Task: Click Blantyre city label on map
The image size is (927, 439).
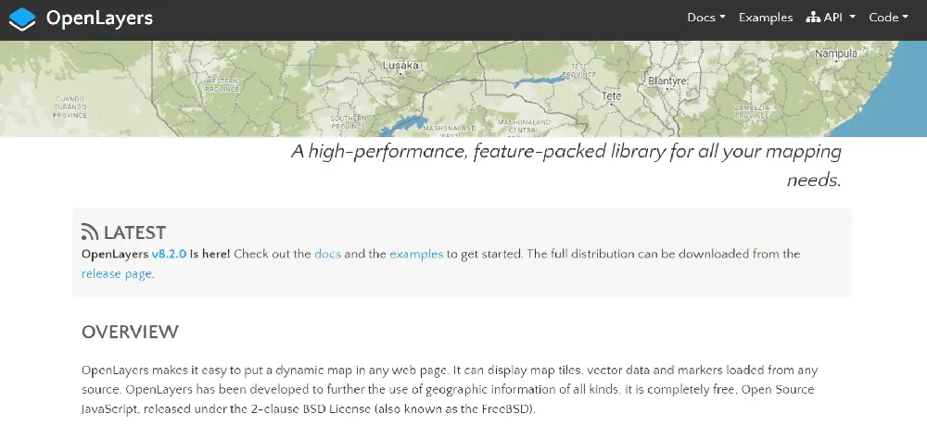Action: 667,81
